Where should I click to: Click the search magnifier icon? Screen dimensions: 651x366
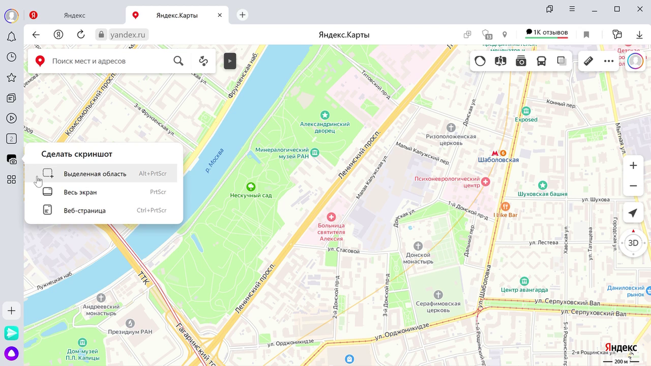(x=178, y=61)
